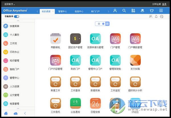Select the first desktop page dot
Viewport: 171px width, 118px height.
[99, 24]
